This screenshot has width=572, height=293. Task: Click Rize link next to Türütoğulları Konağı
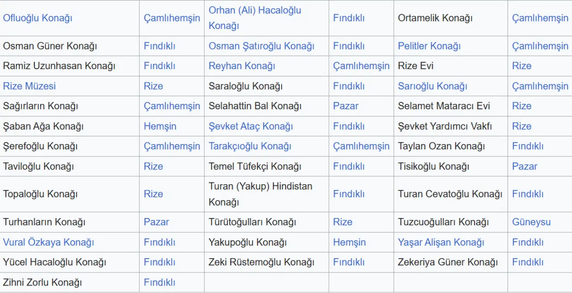click(x=343, y=222)
